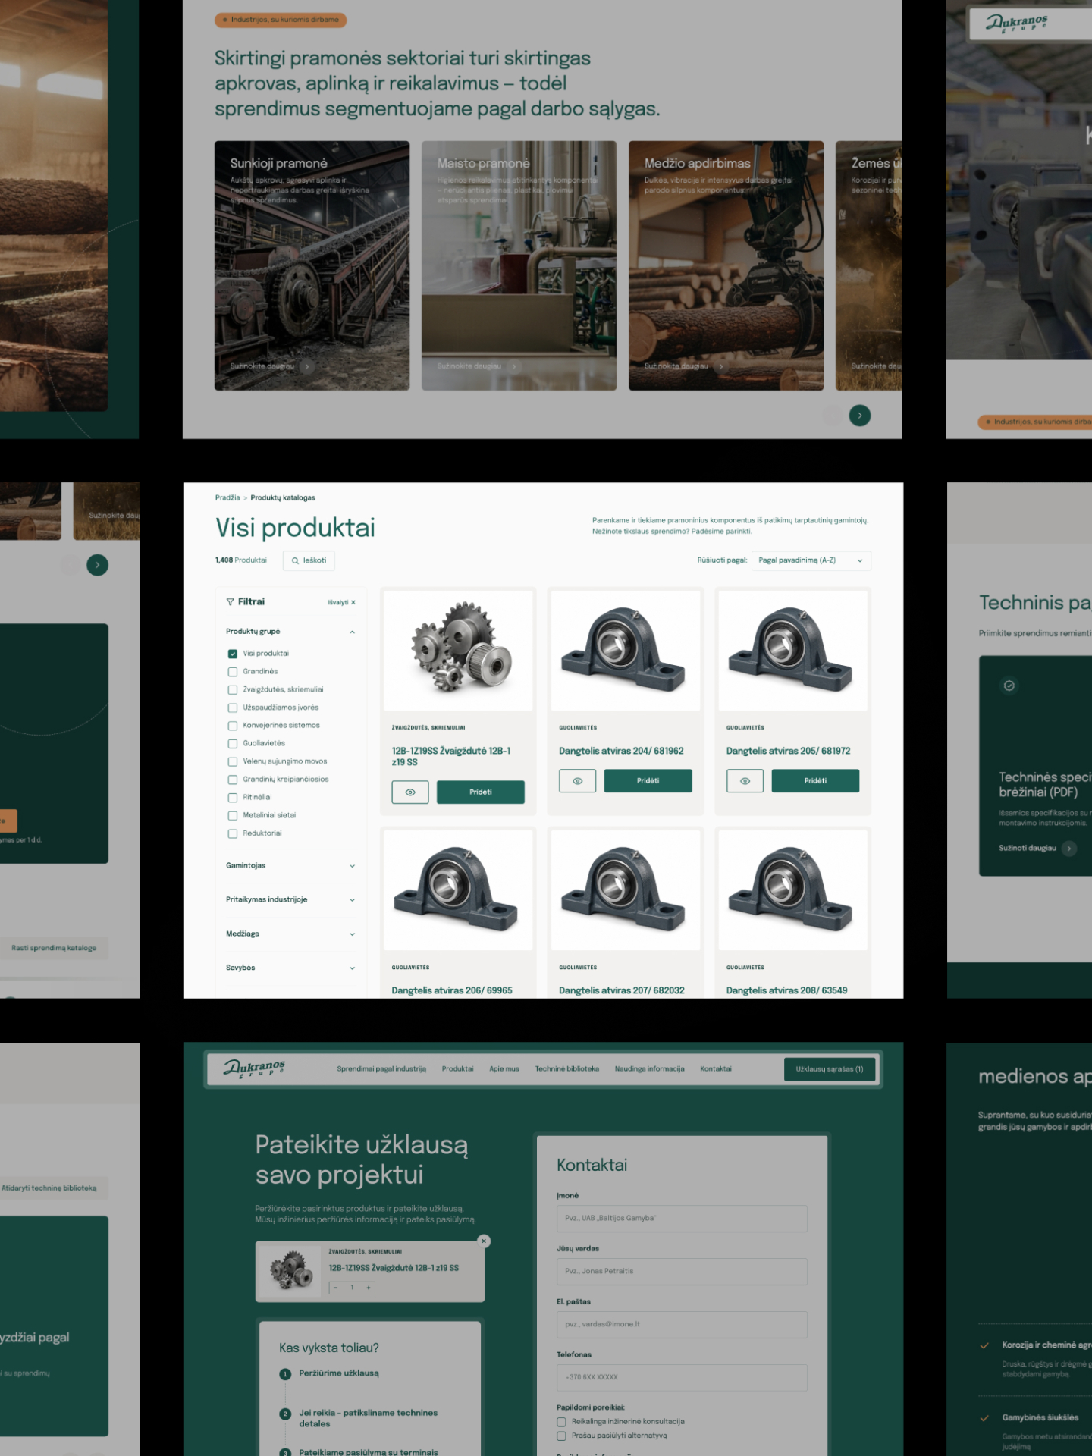1092x1456 pixels.
Task: Click the Industrijos, su kuriomis dirbame tag
Action: (281, 20)
